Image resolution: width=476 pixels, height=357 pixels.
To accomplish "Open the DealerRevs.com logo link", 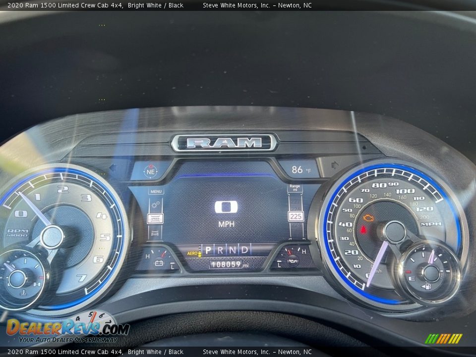I will tap(68, 328).
